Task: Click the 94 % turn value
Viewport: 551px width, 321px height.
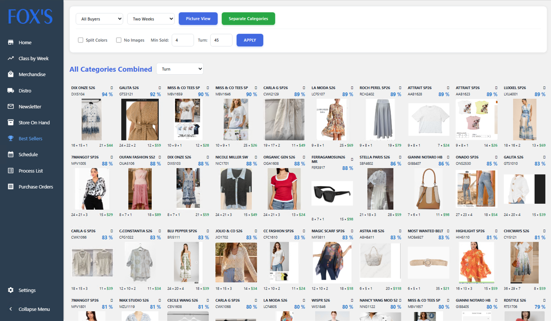Action: pyautogui.click(x=107, y=94)
